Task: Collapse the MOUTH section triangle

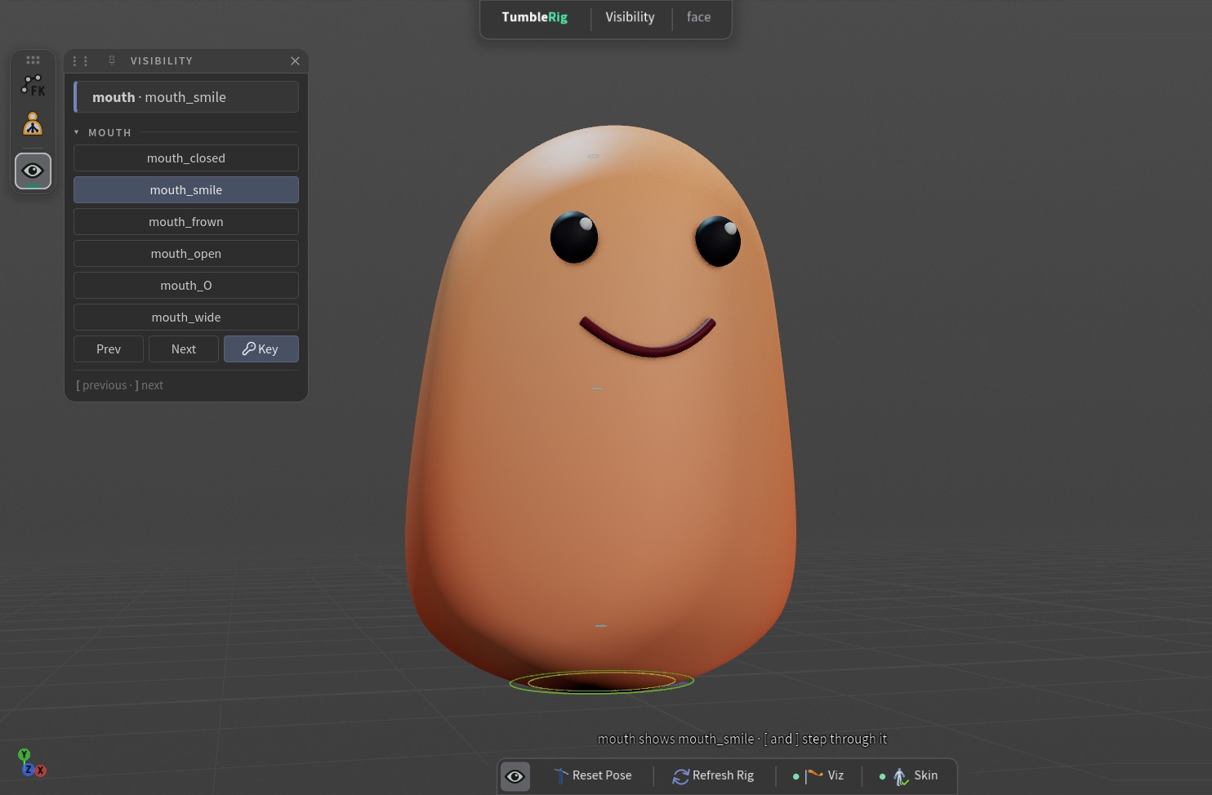Action: point(77,132)
